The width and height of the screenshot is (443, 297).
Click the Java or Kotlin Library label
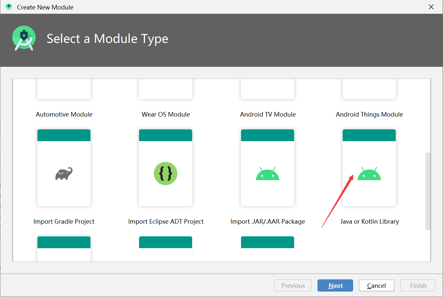(369, 221)
